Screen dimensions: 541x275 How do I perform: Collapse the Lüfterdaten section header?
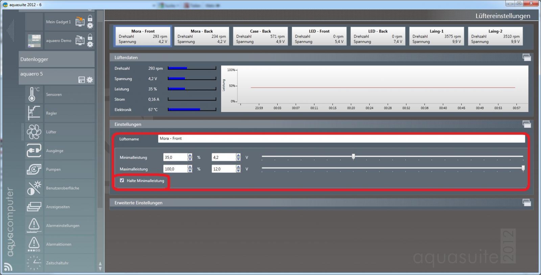pos(321,57)
